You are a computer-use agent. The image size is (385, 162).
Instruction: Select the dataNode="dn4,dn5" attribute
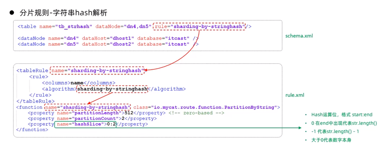(123, 26)
